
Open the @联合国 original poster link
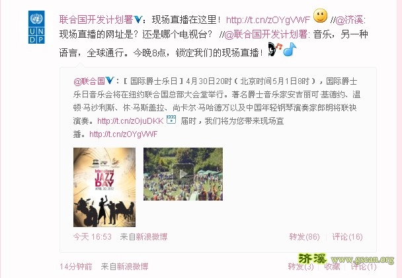(89, 81)
